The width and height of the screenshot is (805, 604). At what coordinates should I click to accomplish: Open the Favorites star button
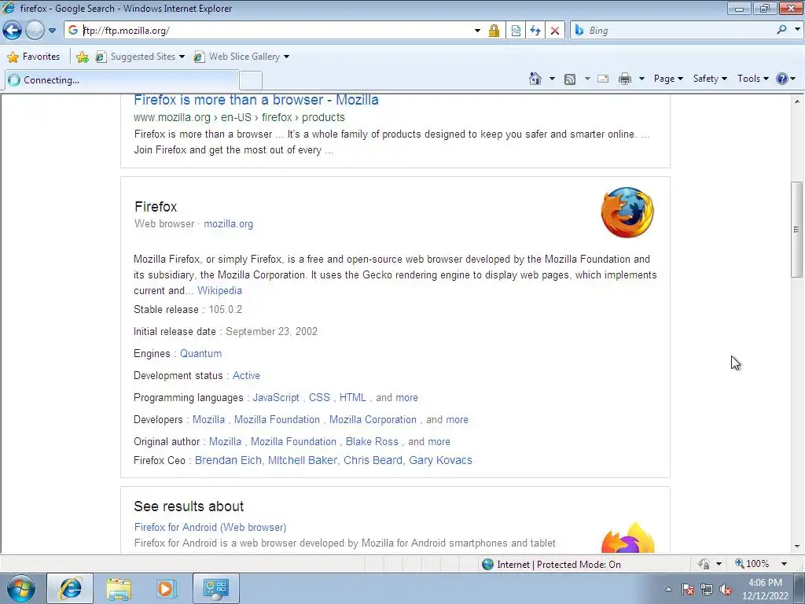34,57
